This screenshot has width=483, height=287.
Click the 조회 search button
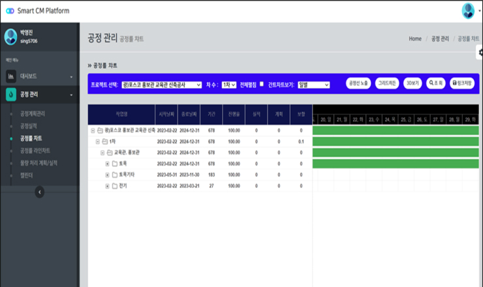(x=435, y=83)
